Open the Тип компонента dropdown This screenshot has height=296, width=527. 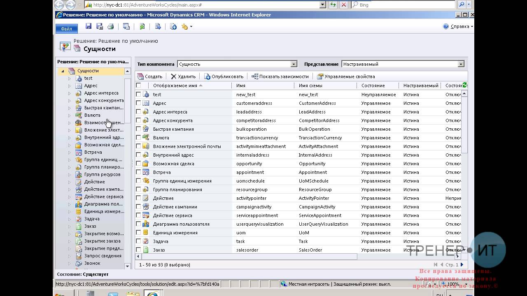(294, 64)
